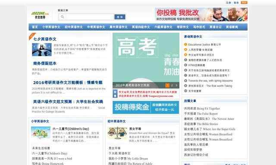The image size is (276, 165).
Task: Open the 小学英语作文 section heading
Action: tap(40, 121)
